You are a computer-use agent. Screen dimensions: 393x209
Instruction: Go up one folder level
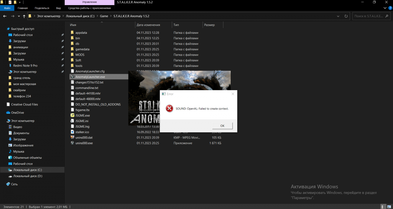pyautogui.click(x=24, y=16)
